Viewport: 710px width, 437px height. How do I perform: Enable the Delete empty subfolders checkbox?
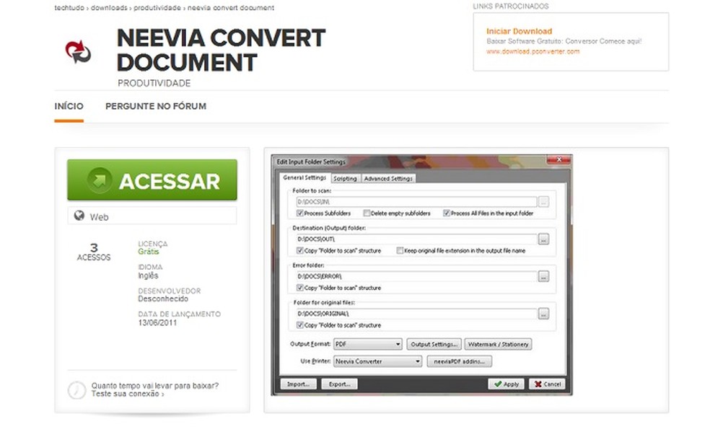coord(367,213)
